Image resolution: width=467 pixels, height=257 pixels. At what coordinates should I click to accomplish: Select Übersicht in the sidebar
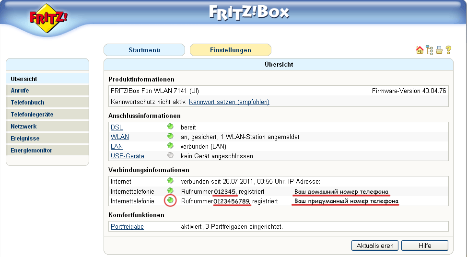coord(47,79)
